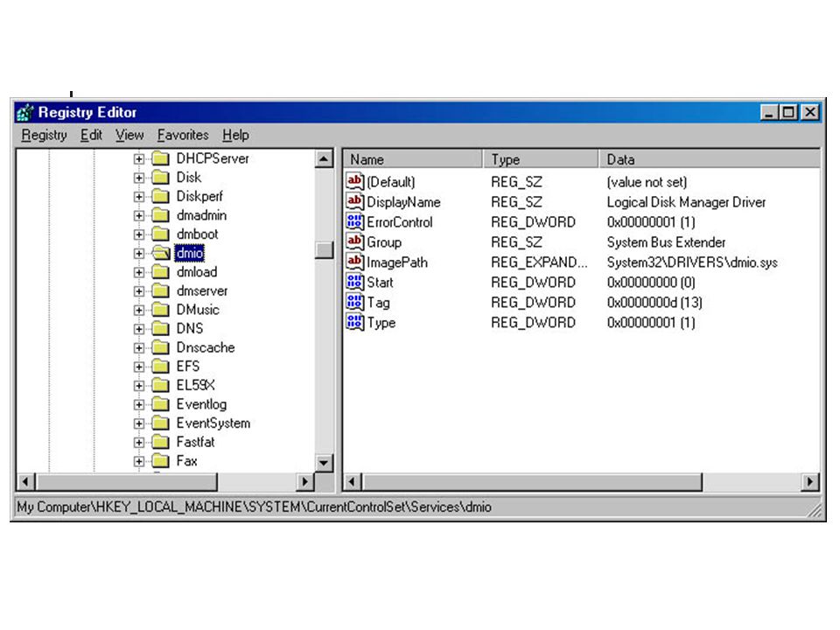Click the Start DWORD value icon
Screen dimensions: 840x630
tap(354, 282)
